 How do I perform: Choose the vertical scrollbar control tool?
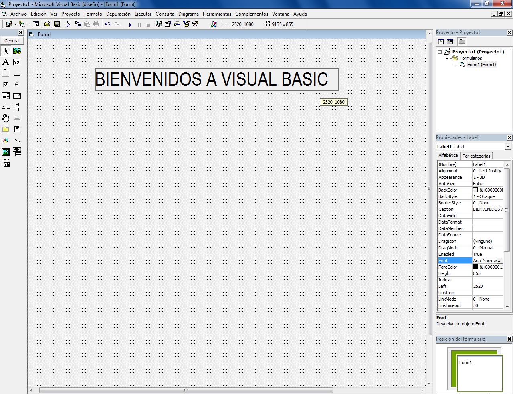click(x=17, y=107)
